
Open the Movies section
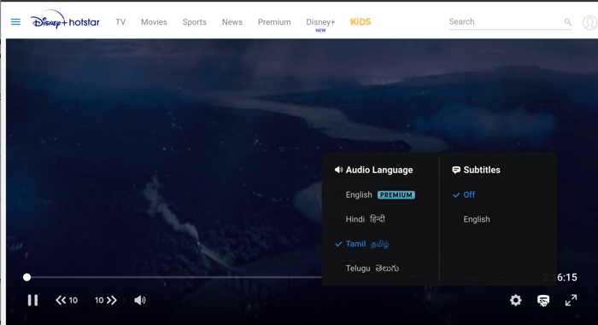pyautogui.click(x=154, y=22)
